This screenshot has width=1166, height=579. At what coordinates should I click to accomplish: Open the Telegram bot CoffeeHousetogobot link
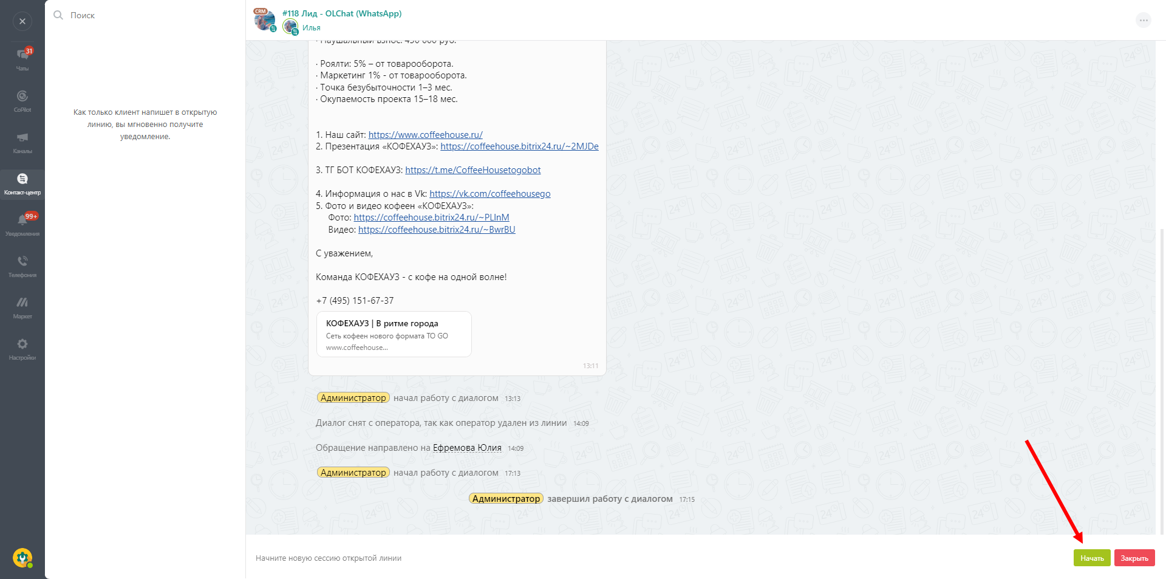[472, 170]
